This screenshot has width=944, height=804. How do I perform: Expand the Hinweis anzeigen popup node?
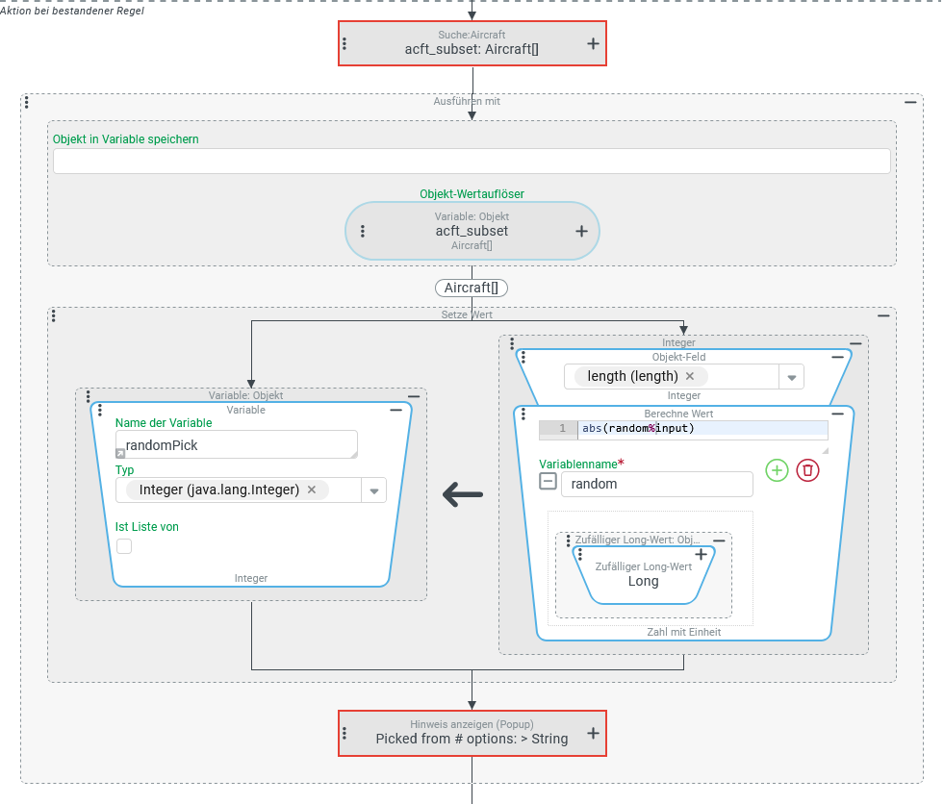pos(593,733)
